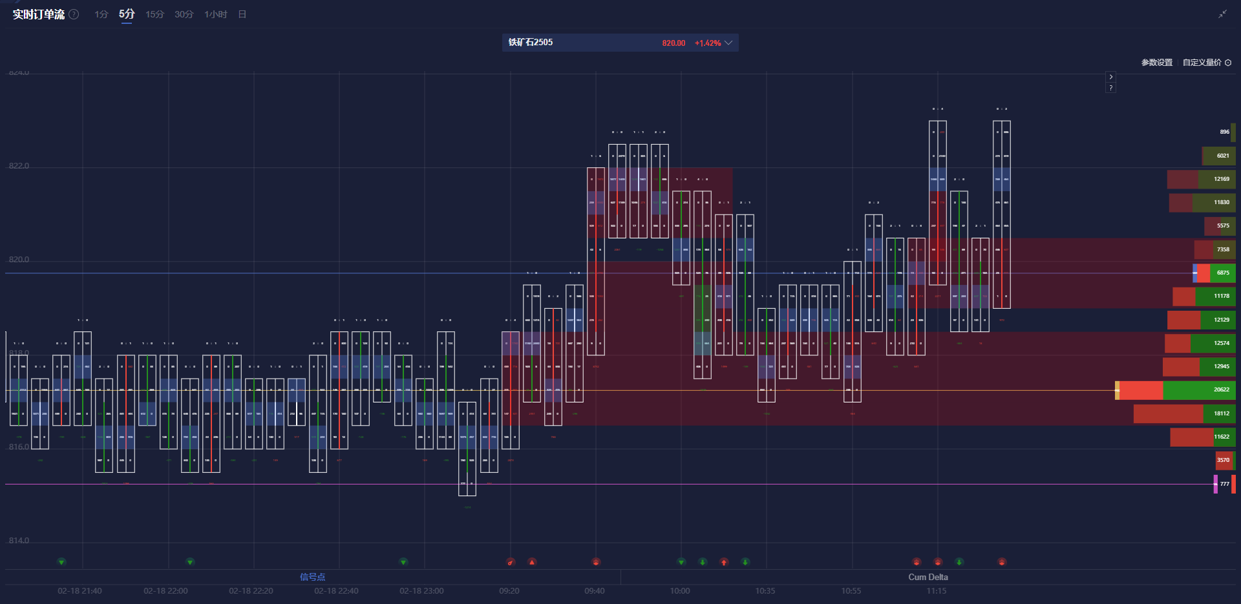Click the hexagon settings icon beside 自定义量价
Screen dimensions: 1241x604
(1228, 63)
